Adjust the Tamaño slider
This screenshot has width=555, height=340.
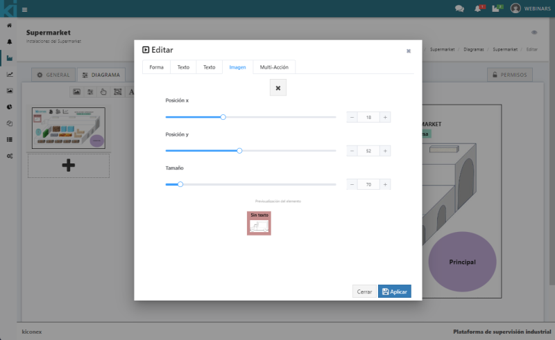[180, 184]
